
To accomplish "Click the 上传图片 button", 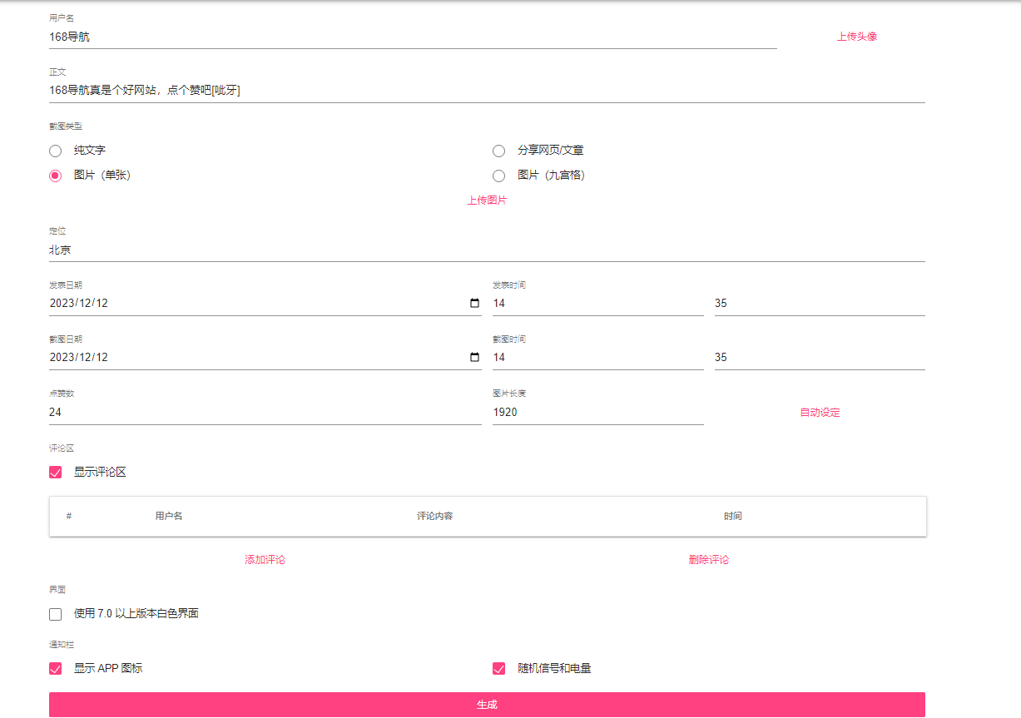I will coord(487,201).
